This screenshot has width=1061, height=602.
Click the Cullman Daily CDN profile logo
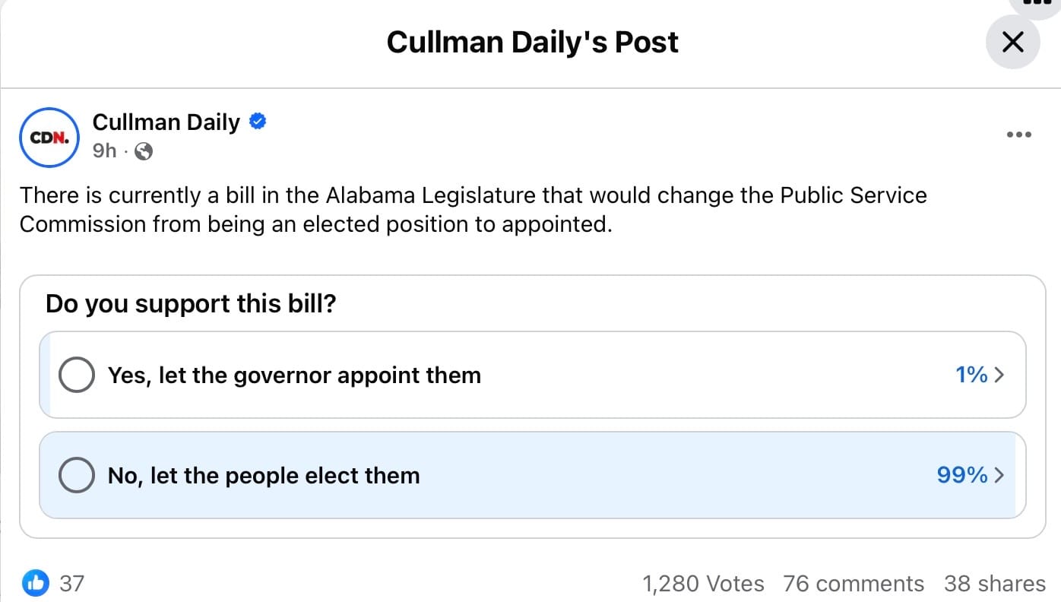49,137
